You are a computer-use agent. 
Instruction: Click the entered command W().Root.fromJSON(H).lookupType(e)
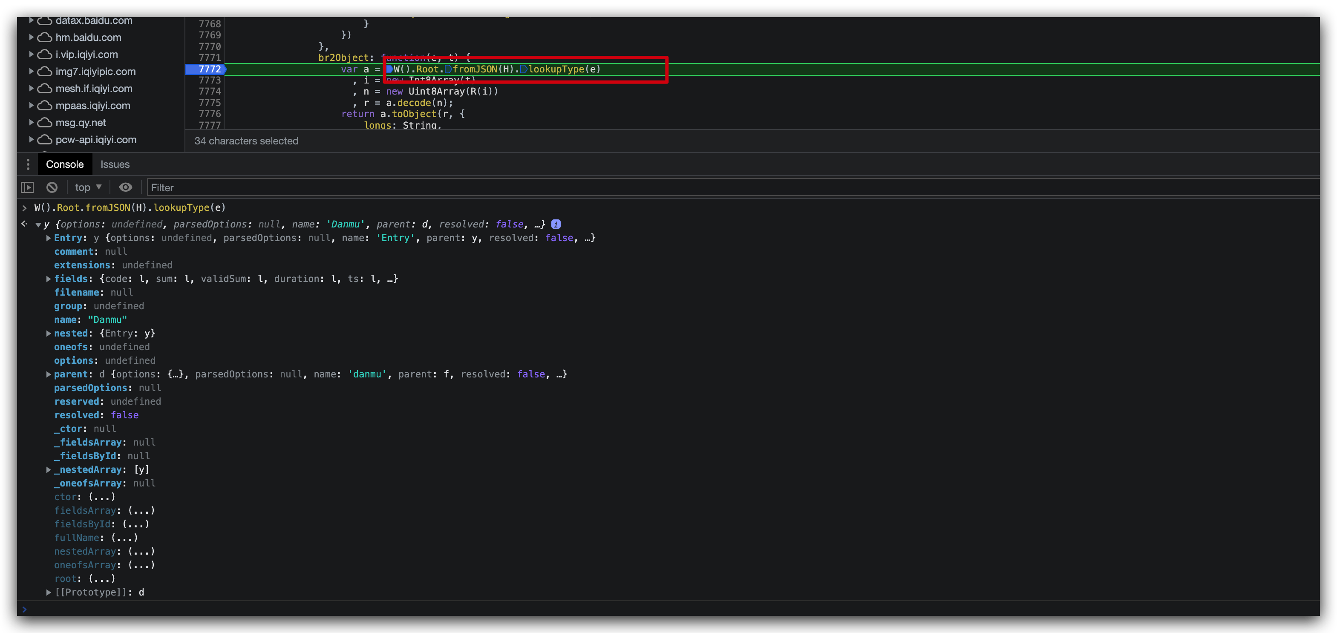point(130,207)
